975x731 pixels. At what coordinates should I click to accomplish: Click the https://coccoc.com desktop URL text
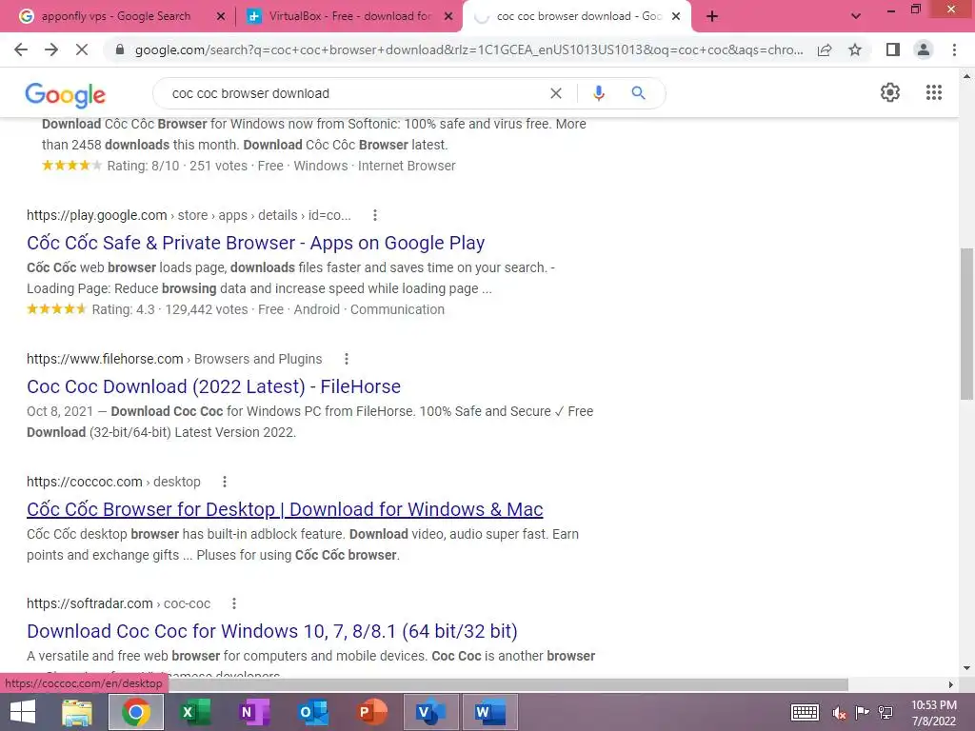click(x=113, y=482)
